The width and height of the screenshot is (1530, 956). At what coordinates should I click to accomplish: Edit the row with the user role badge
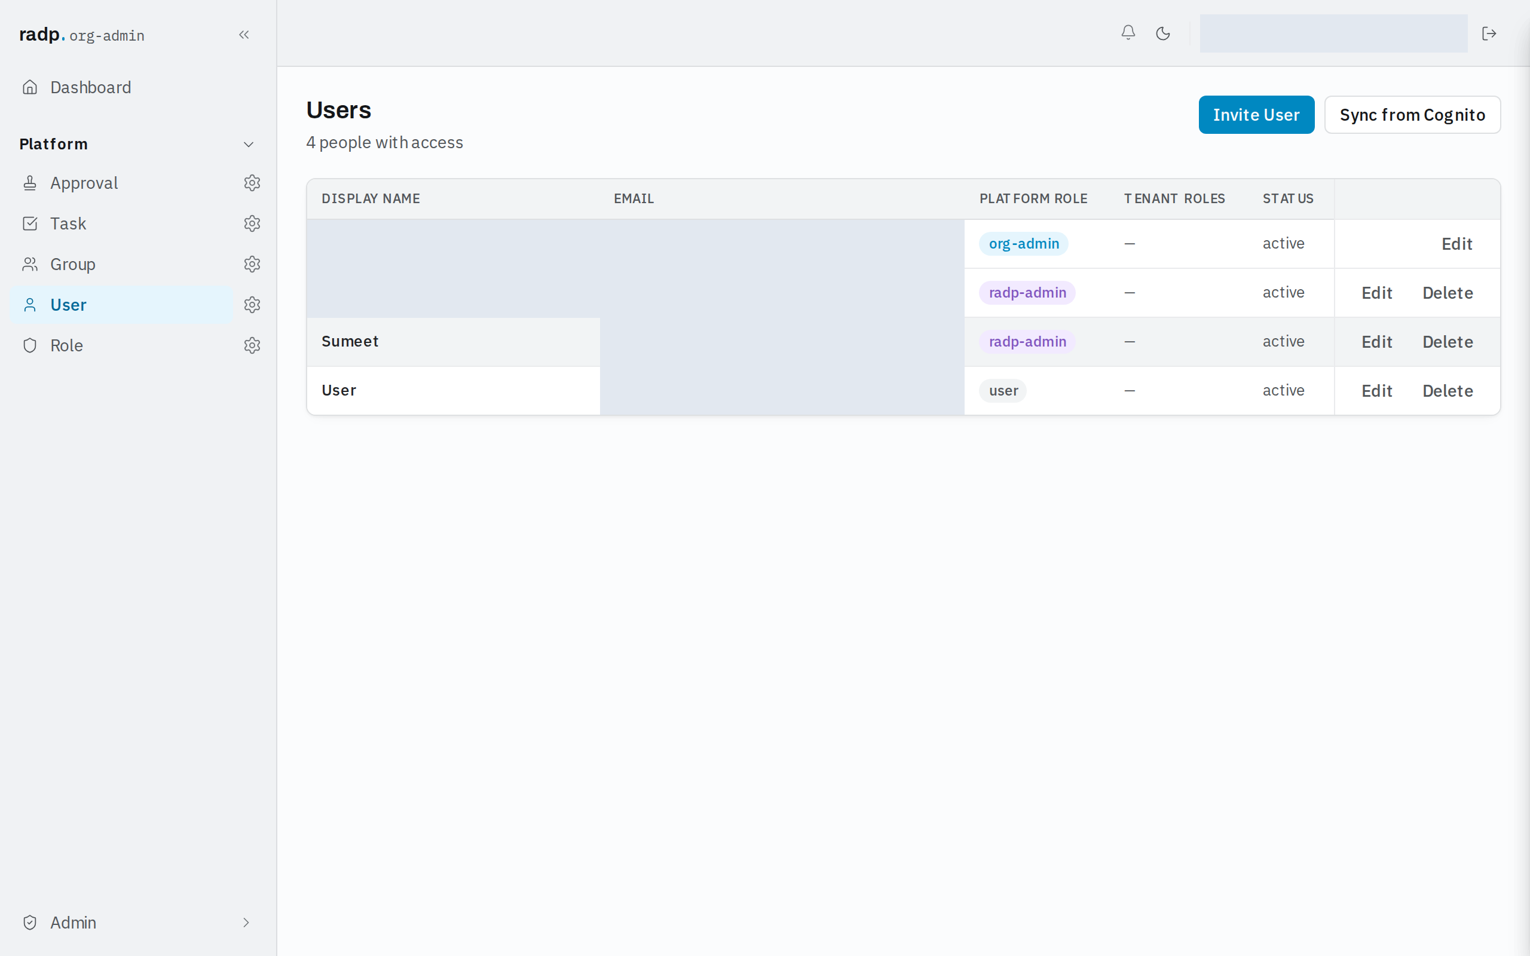click(x=1377, y=391)
